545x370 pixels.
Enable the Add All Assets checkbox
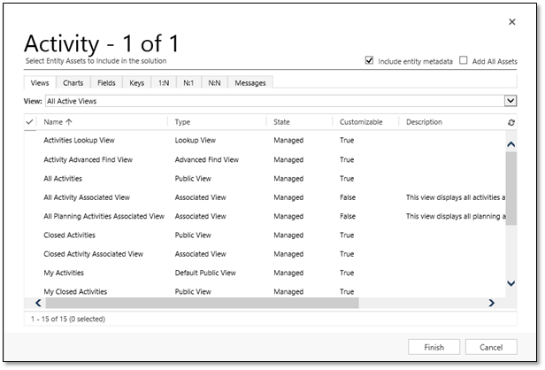pos(463,61)
